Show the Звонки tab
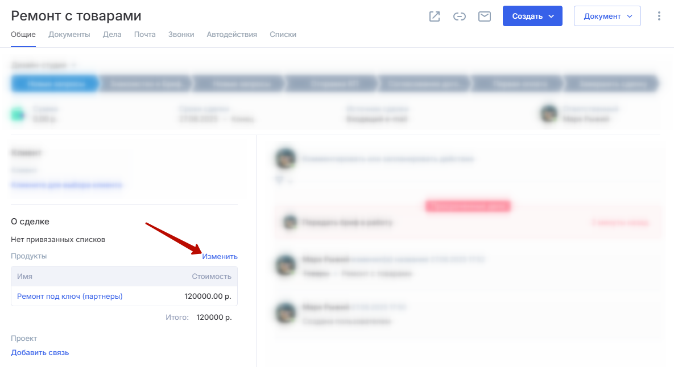The image size is (674, 367). click(x=181, y=35)
